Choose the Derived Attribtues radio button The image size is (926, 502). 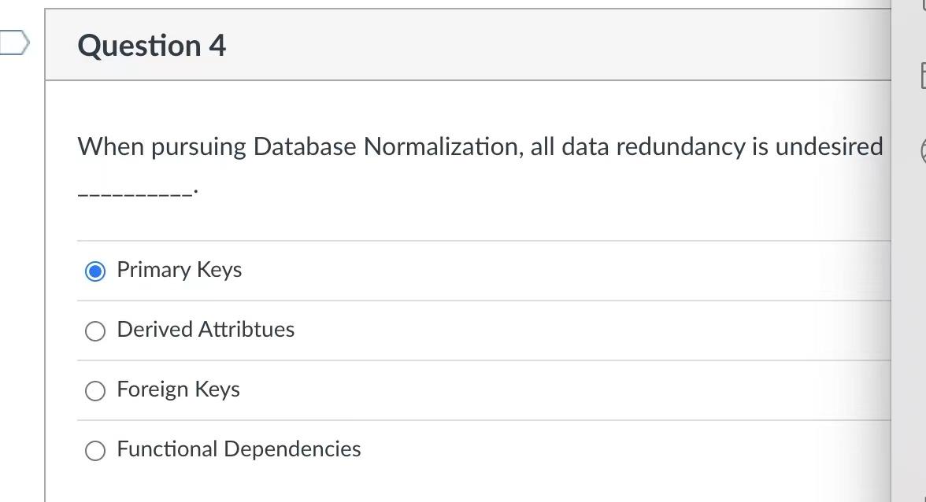pos(95,330)
